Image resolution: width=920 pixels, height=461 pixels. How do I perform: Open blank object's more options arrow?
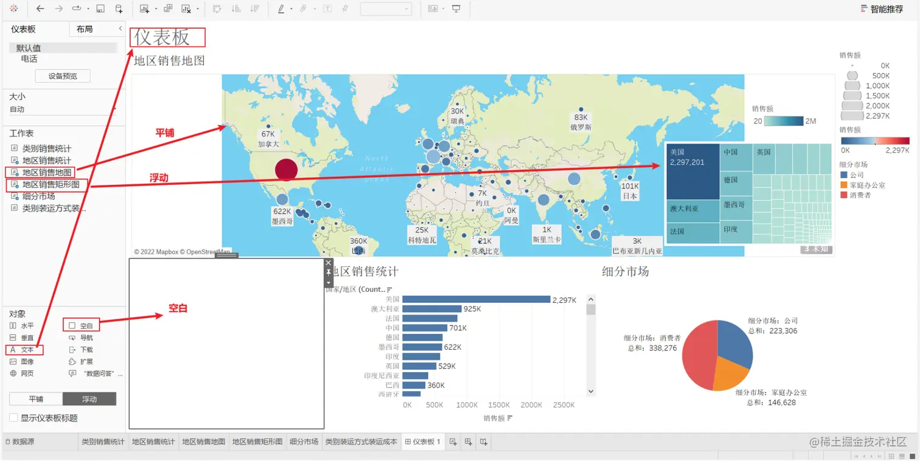click(329, 282)
